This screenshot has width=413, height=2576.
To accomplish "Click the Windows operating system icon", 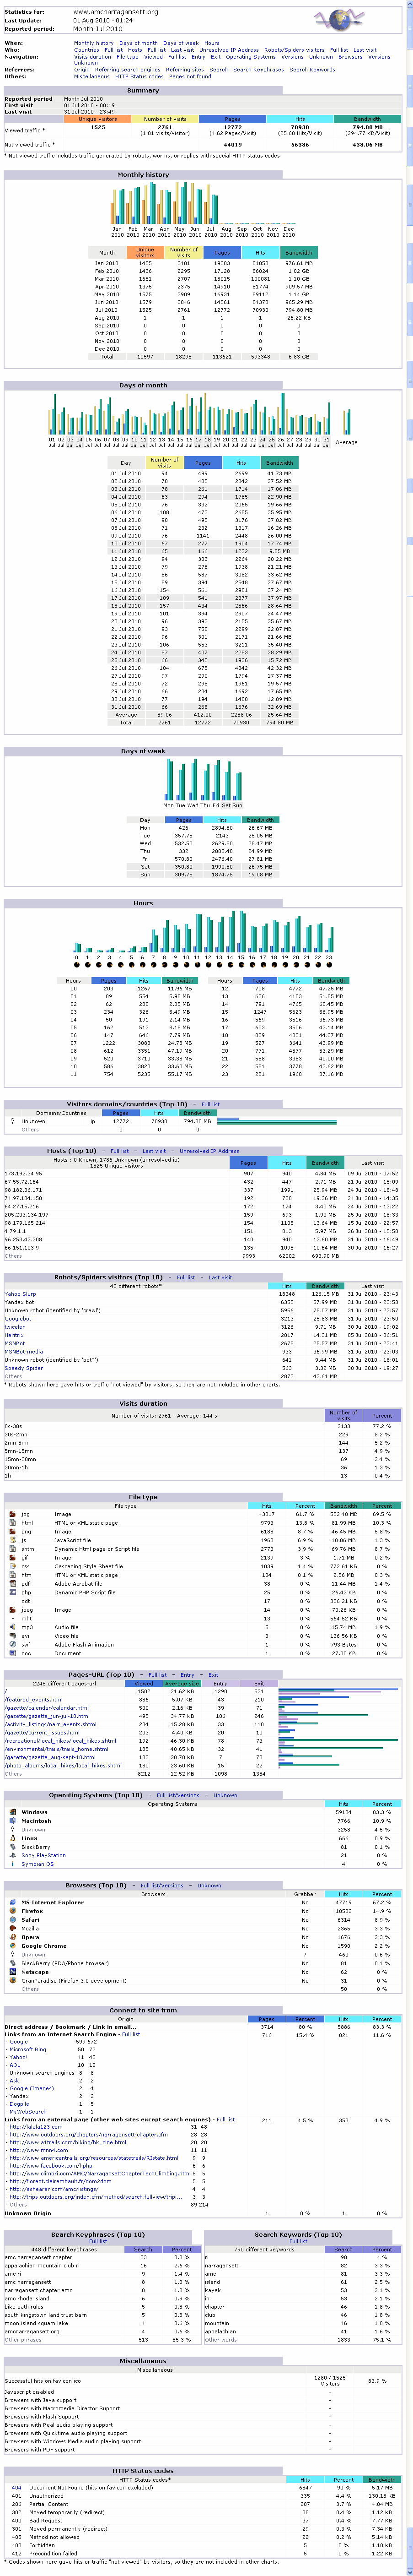I will [x=12, y=1811].
